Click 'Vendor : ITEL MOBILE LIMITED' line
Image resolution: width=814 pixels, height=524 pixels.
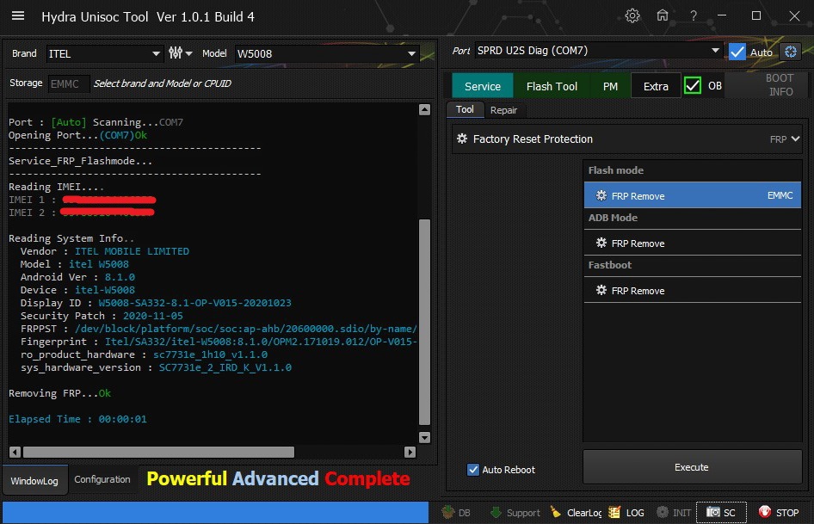point(105,251)
